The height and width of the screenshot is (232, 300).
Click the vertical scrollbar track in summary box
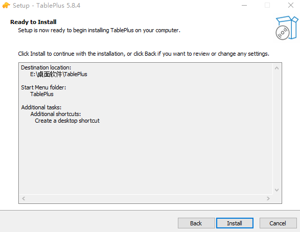coord(276,129)
